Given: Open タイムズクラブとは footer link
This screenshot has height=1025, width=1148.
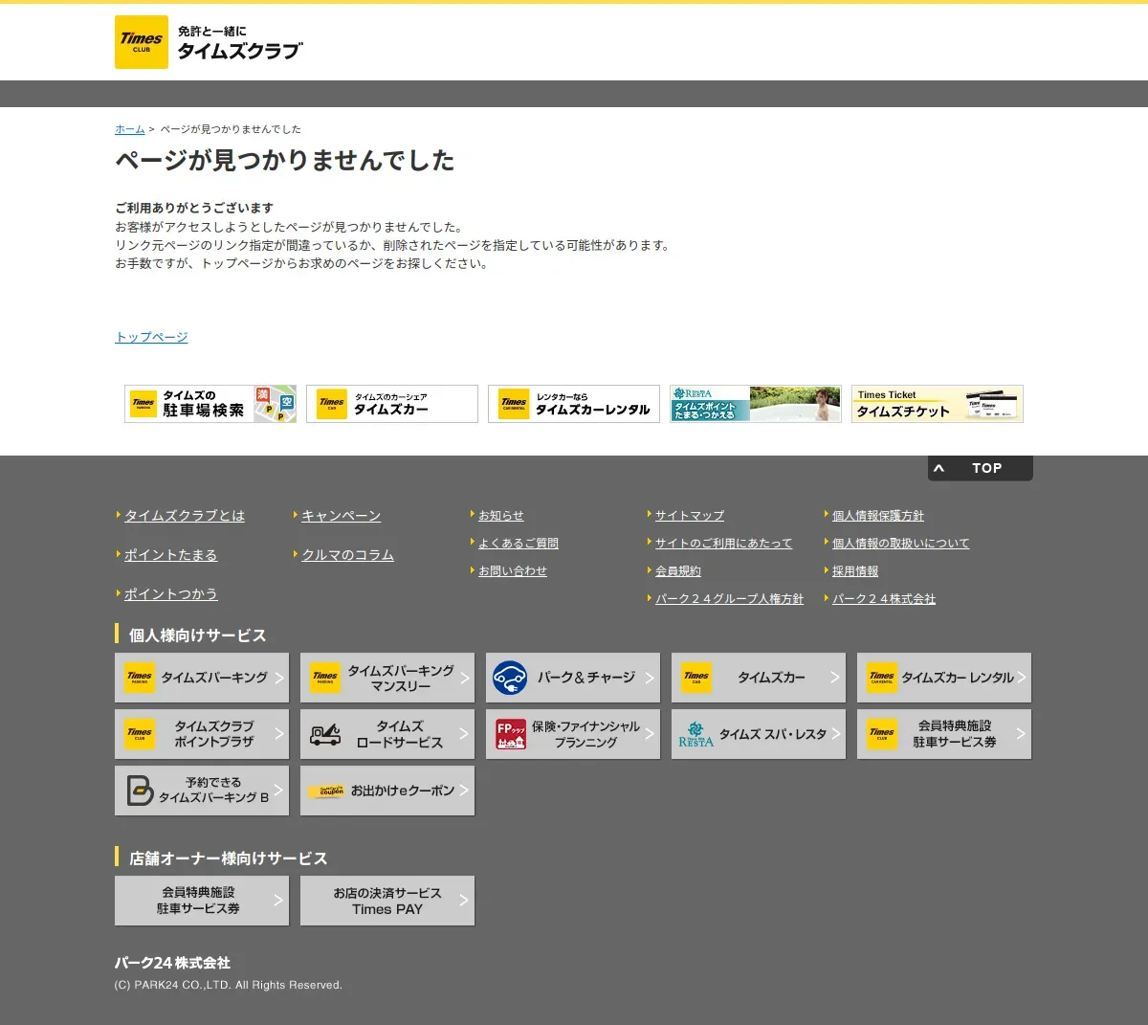Looking at the screenshot, I should pyautogui.click(x=185, y=516).
